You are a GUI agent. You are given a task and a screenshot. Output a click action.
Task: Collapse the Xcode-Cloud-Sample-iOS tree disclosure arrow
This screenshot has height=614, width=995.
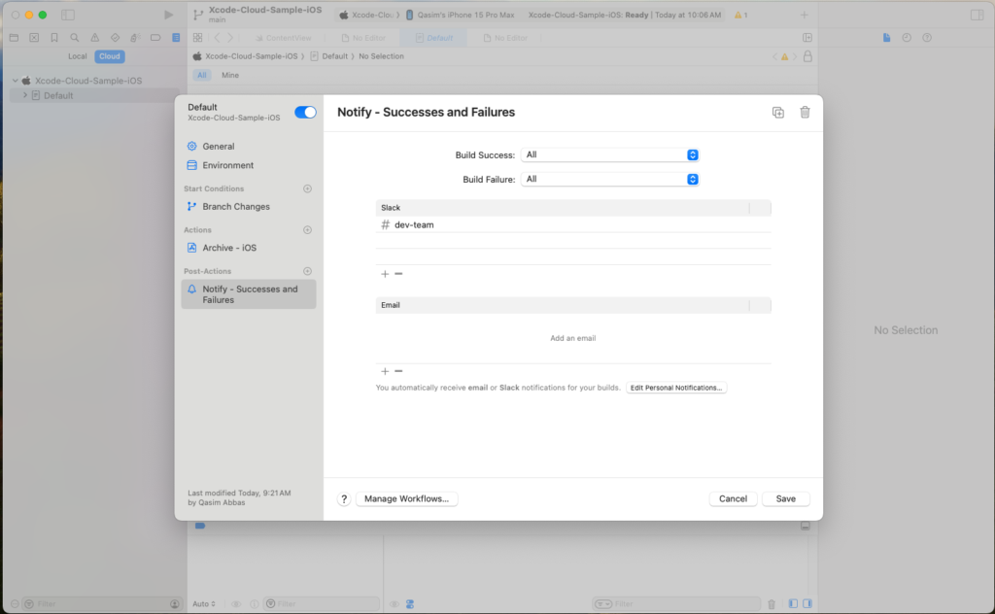tap(16, 81)
